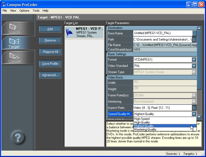Open the Video Standard dropdown arrow
The width and height of the screenshot is (206, 157).
click(194, 66)
